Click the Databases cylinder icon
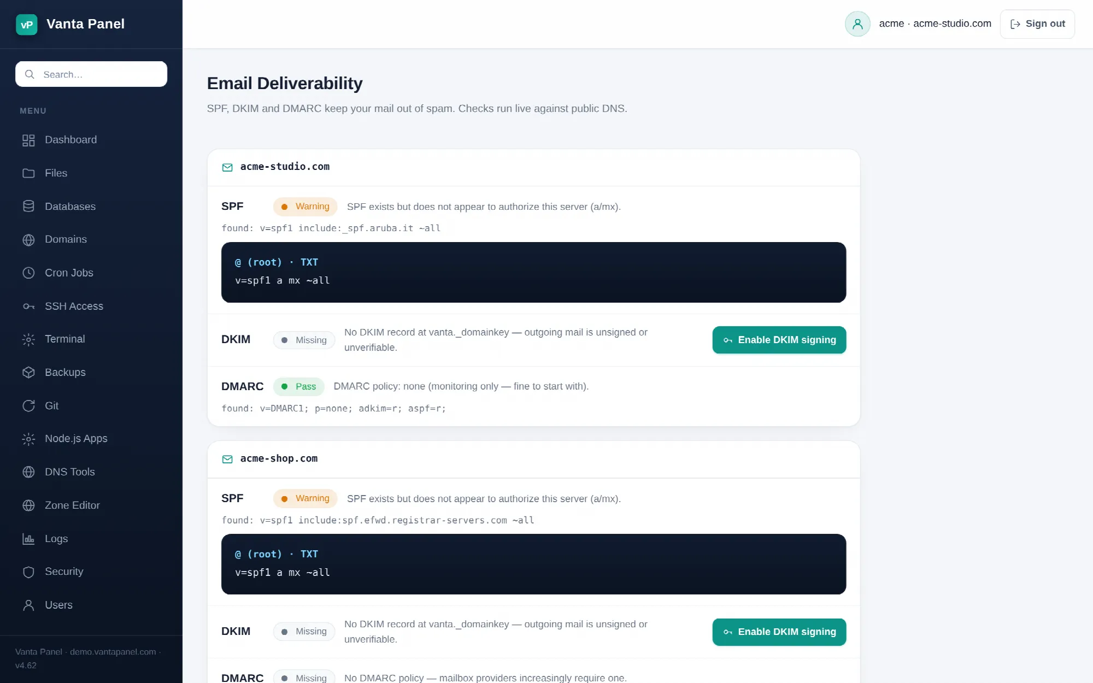This screenshot has width=1093, height=683. (x=28, y=207)
